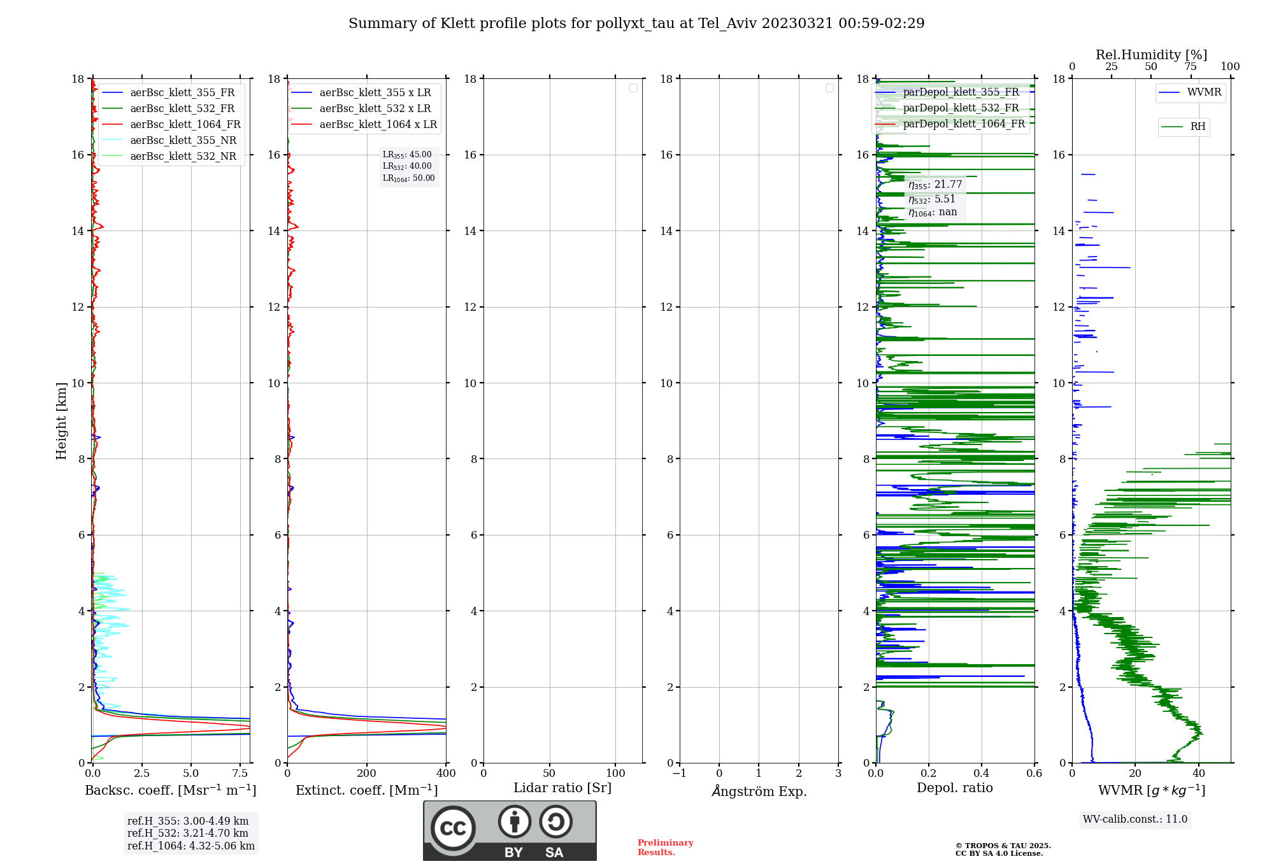
Task: Click legend entry aerBsc_klett_532_NR
Action: (x=169, y=156)
